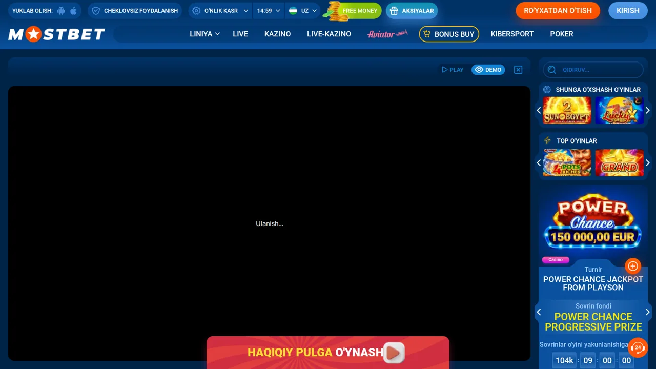Open the Mostbet logo home link
656x369 pixels.
[x=57, y=34]
